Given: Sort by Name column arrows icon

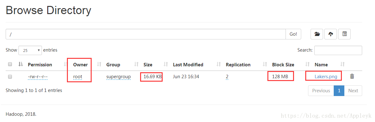Looking at the screenshot, I should click(343, 64).
